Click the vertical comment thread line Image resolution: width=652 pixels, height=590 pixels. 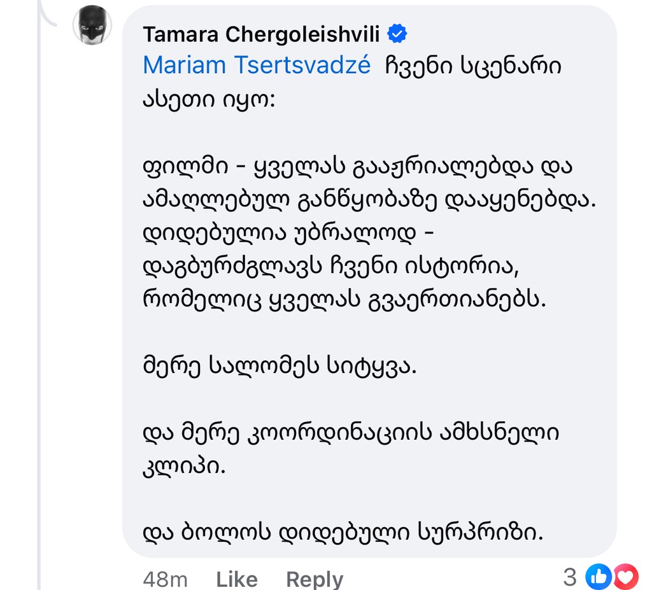(39, 318)
